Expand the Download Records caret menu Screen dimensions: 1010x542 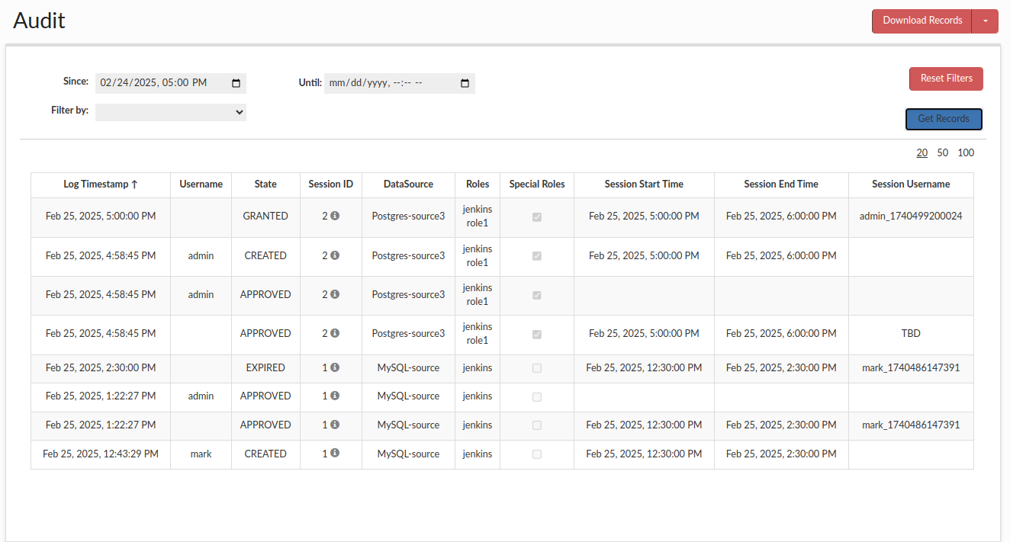pos(985,21)
